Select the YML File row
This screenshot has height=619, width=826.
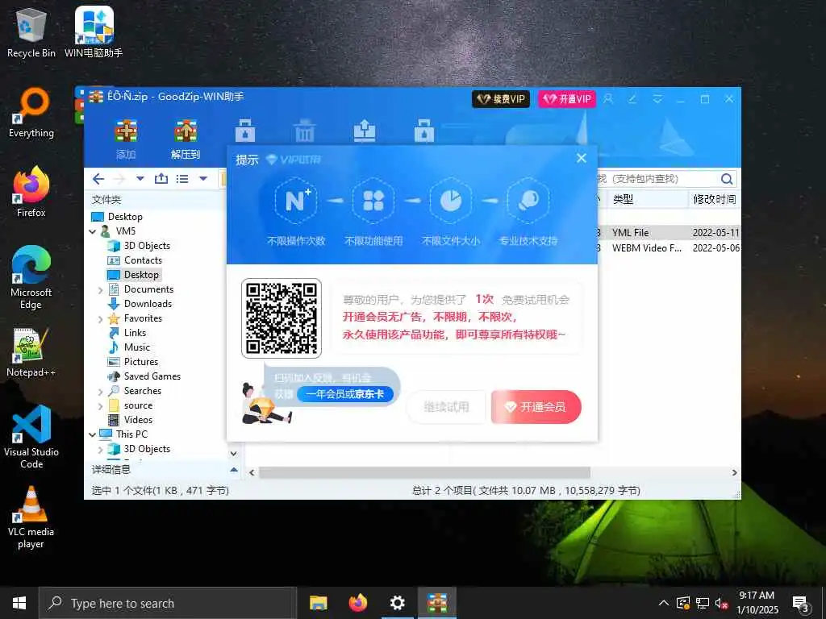(669, 233)
